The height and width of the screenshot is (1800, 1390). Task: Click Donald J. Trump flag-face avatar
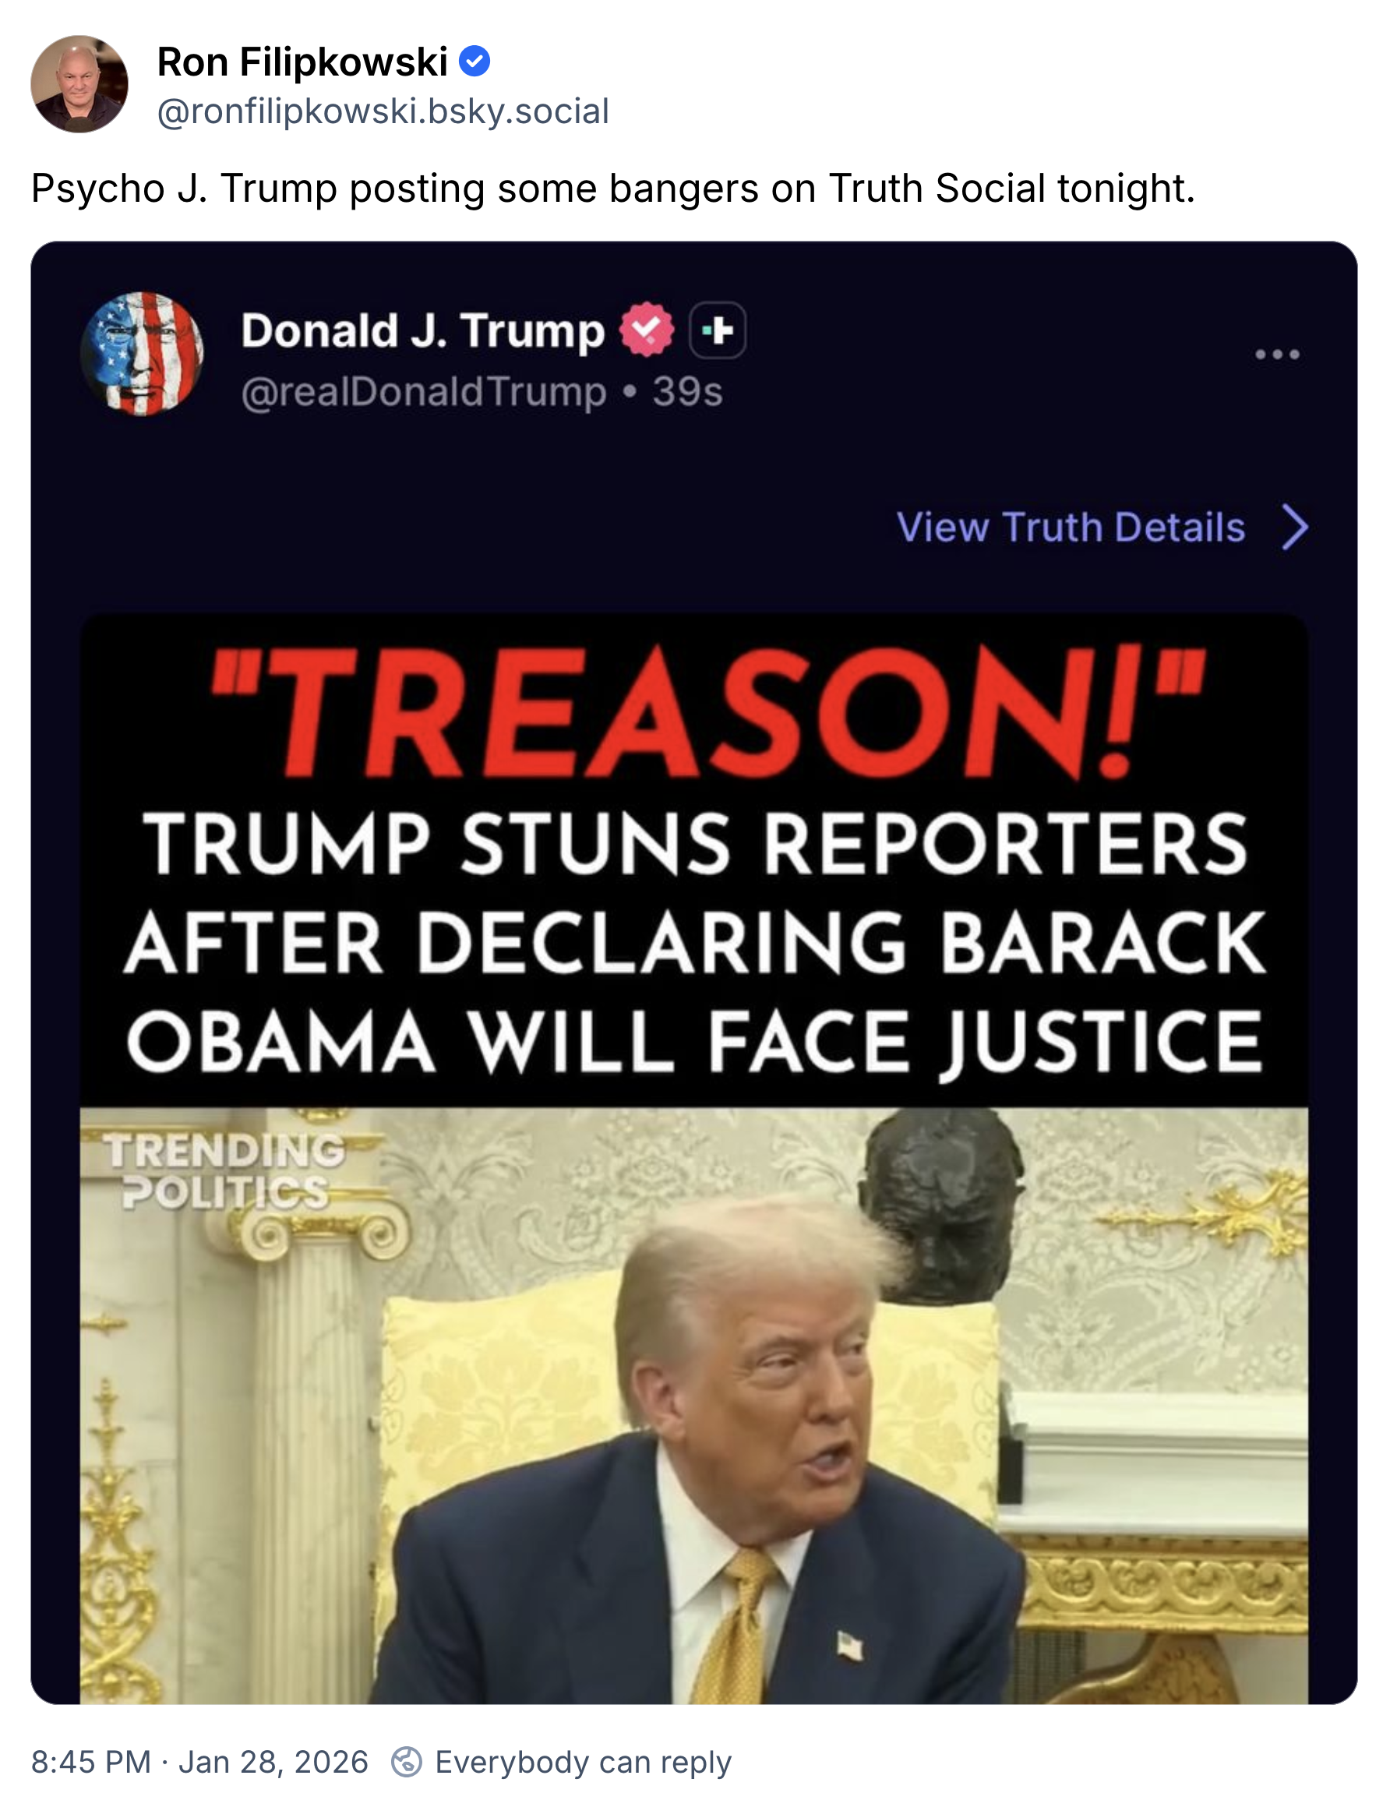pos(142,354)
